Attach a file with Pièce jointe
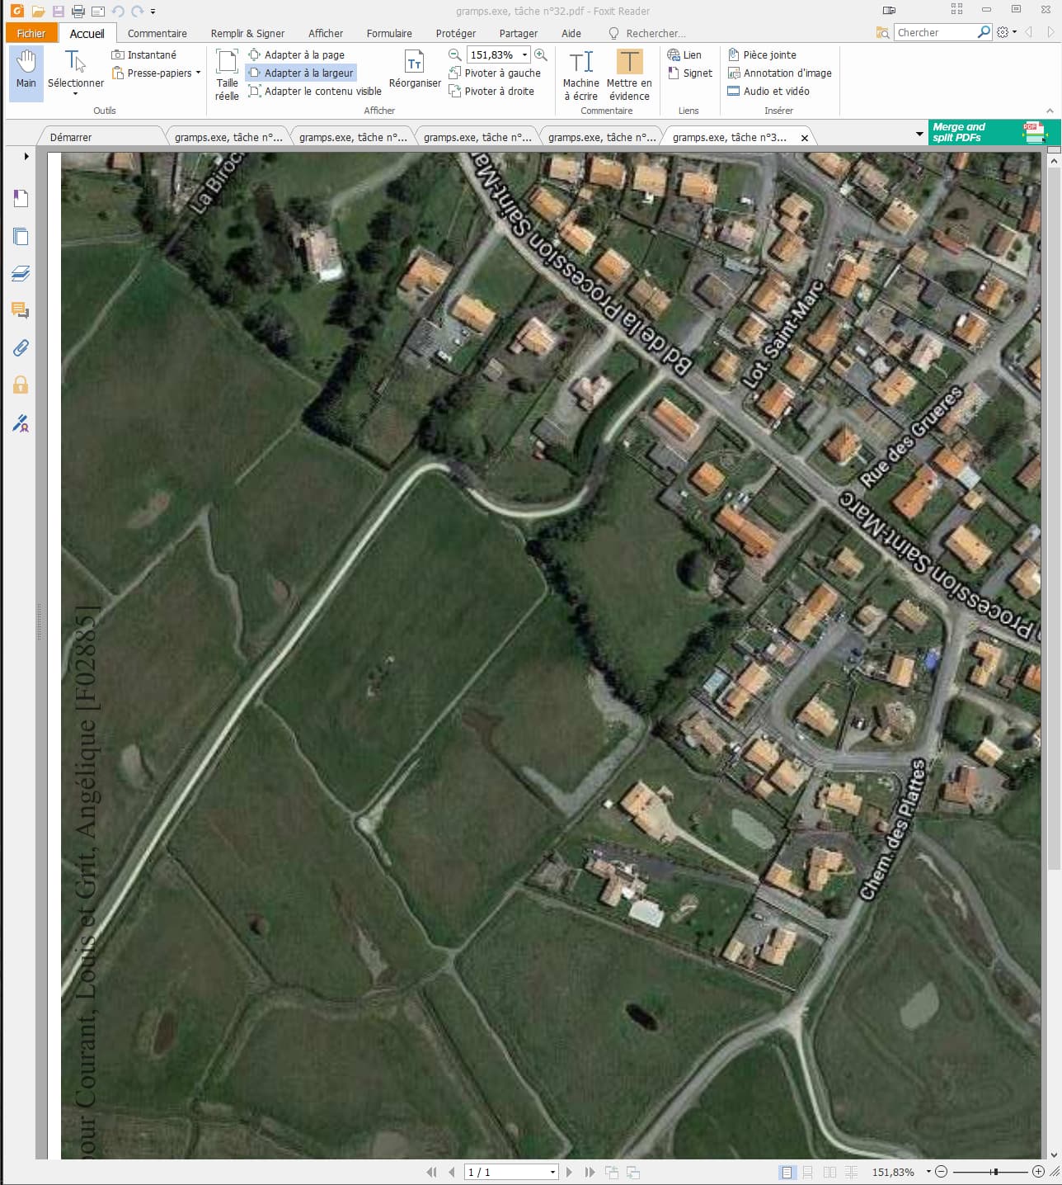 762,54
